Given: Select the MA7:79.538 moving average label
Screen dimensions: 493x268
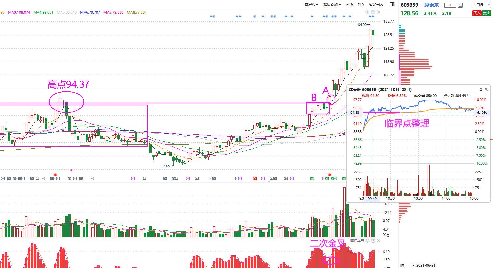Looking at the screenshot, I should click(x=113, y=12).
